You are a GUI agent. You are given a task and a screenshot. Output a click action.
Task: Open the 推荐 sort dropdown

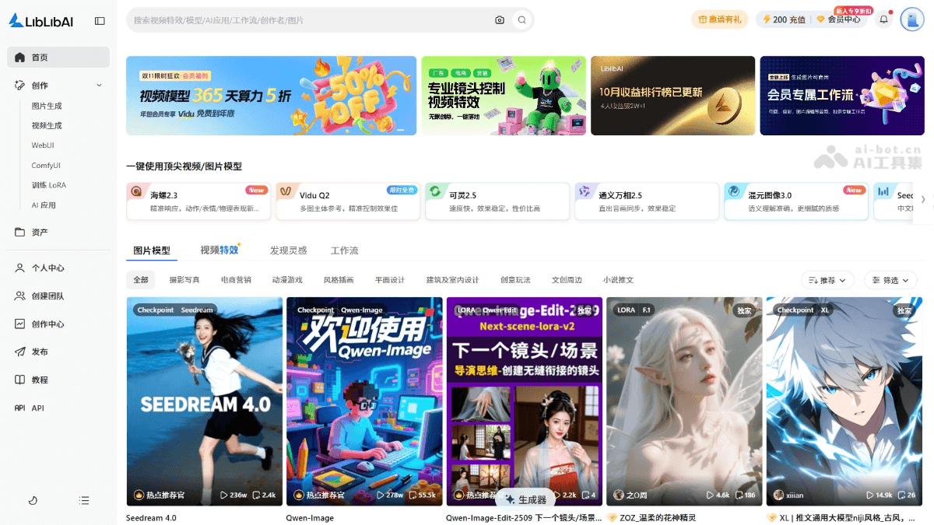coord(827,278)
